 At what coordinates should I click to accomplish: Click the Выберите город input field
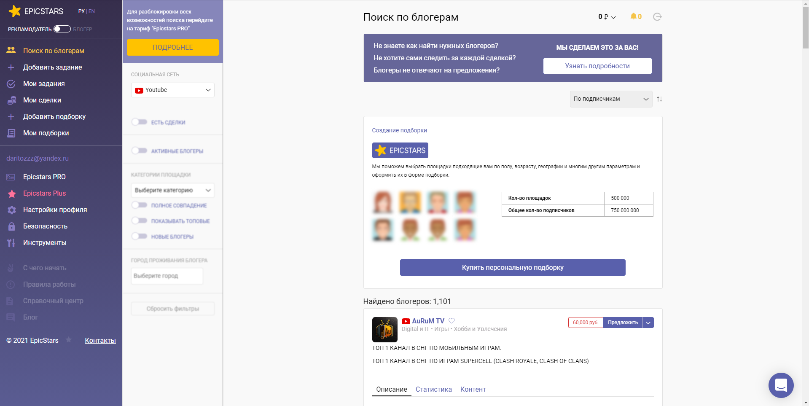pos(167,276)
